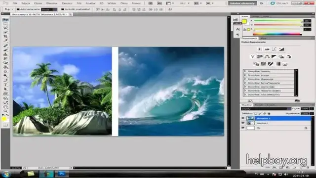Open the Krycie opacity dropdown arrow

[x=312, y=109]
